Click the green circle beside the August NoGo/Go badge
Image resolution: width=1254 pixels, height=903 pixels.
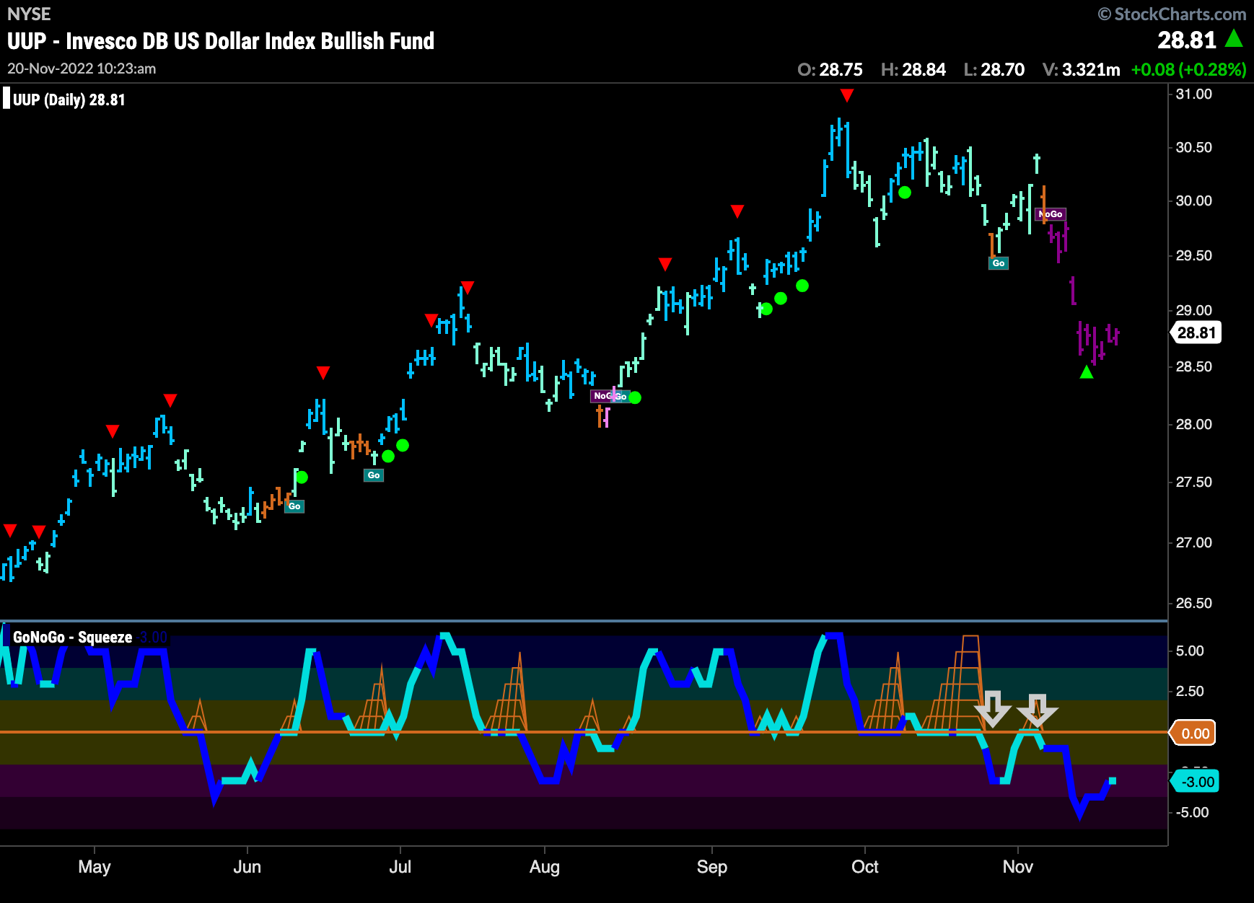[635, 397]
